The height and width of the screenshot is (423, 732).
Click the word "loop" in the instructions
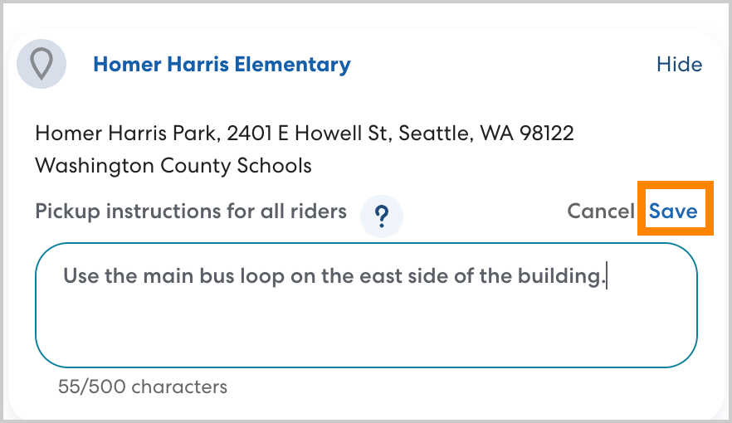coord(261,276)
